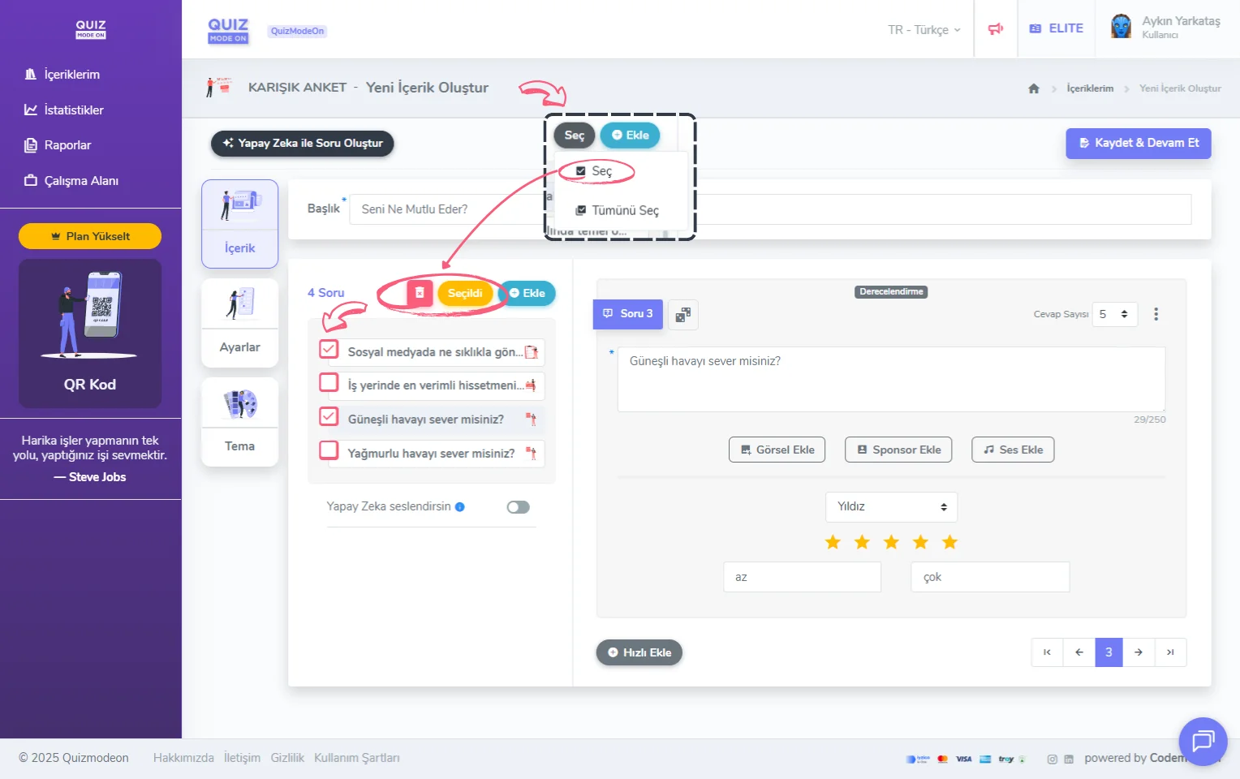
Task: Enable the Yapay Zeka seslendirsin toggle
Action: point(518,507)
